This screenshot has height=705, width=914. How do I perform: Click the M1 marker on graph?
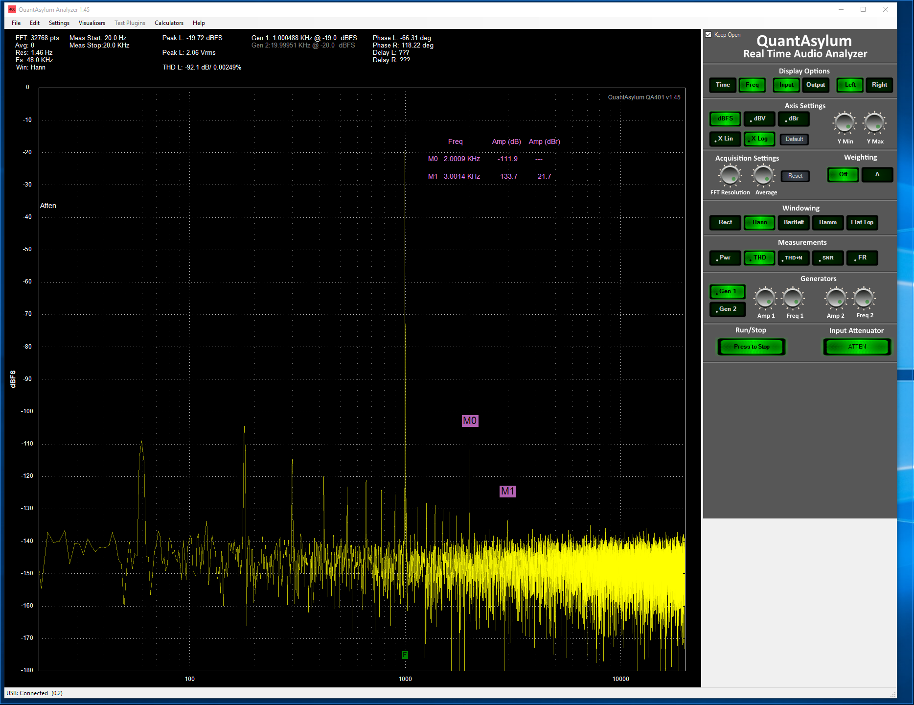[x=507, y=491]
